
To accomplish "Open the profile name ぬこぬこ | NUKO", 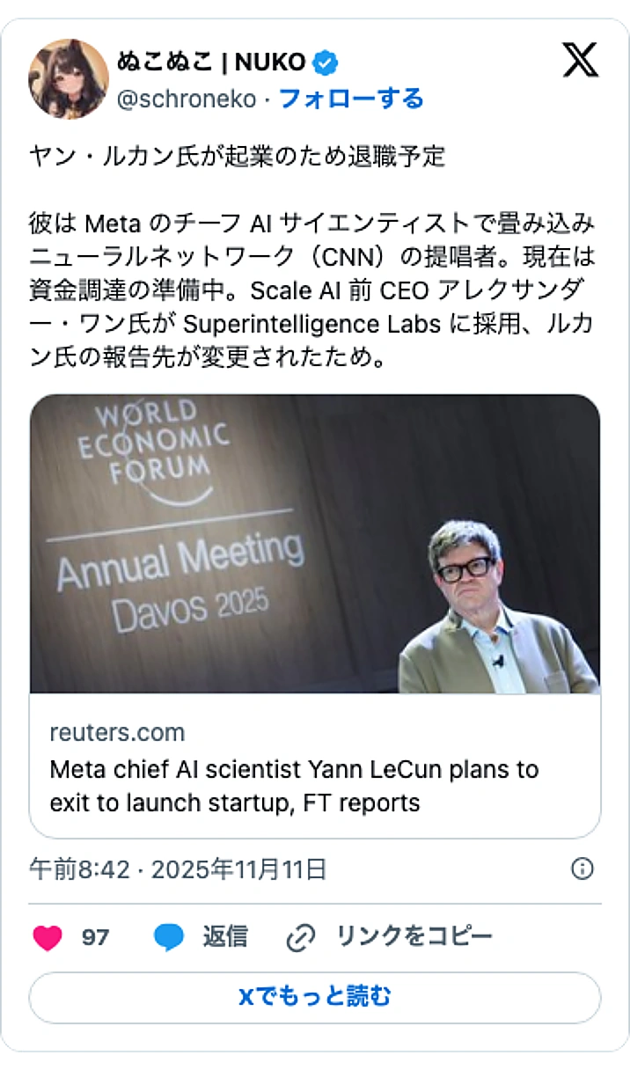I will click(211, 62).
